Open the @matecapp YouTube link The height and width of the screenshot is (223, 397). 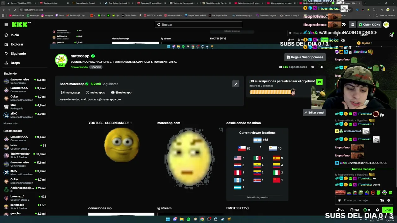point(121,92)
